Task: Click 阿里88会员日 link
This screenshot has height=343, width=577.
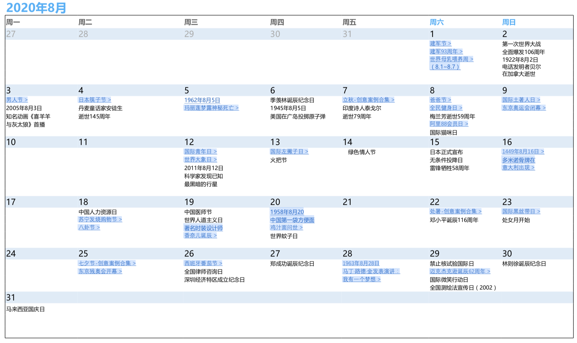Action: click(448, 124)
